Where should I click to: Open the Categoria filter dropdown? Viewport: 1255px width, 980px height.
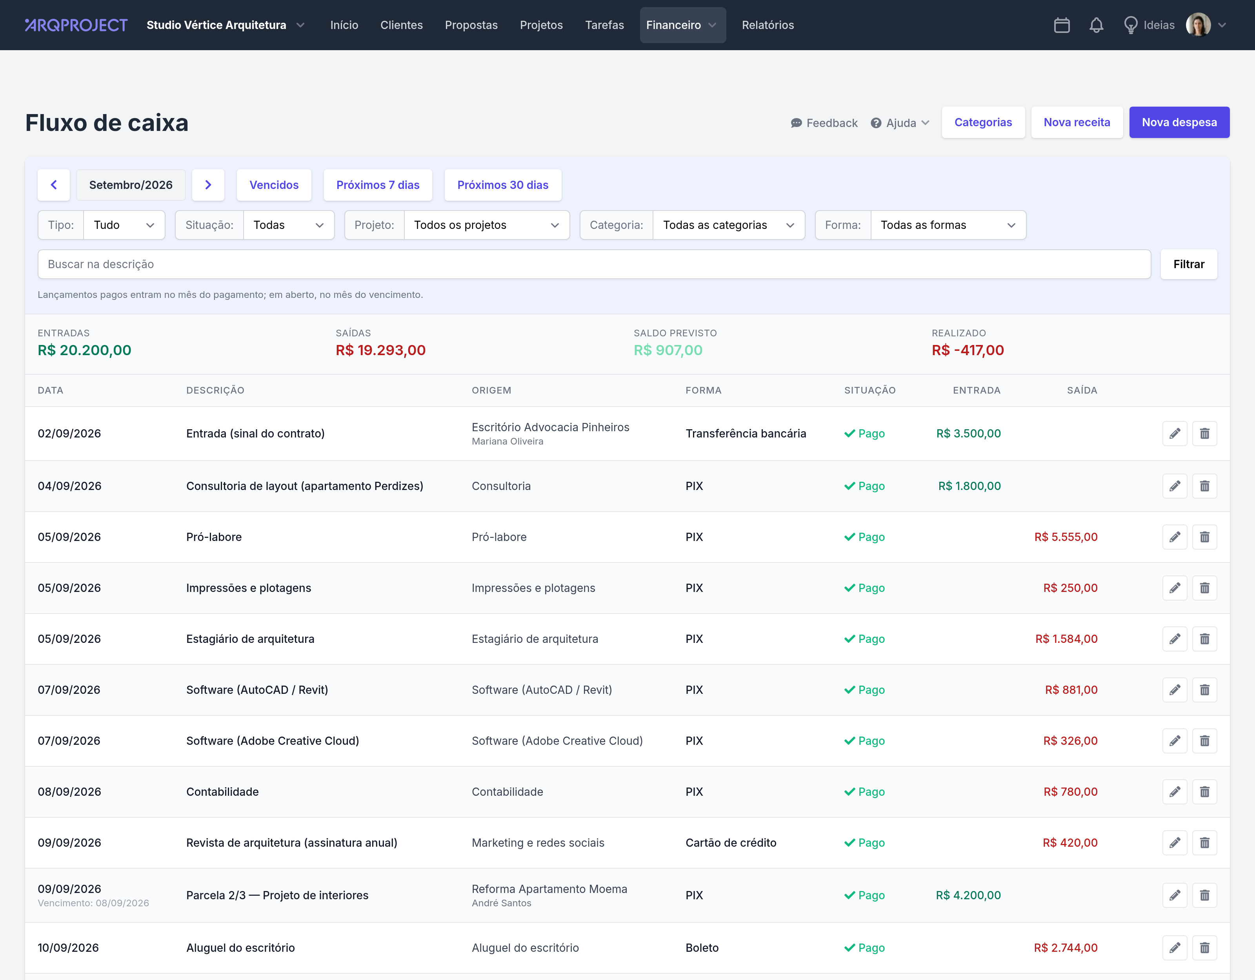point(728,225)
